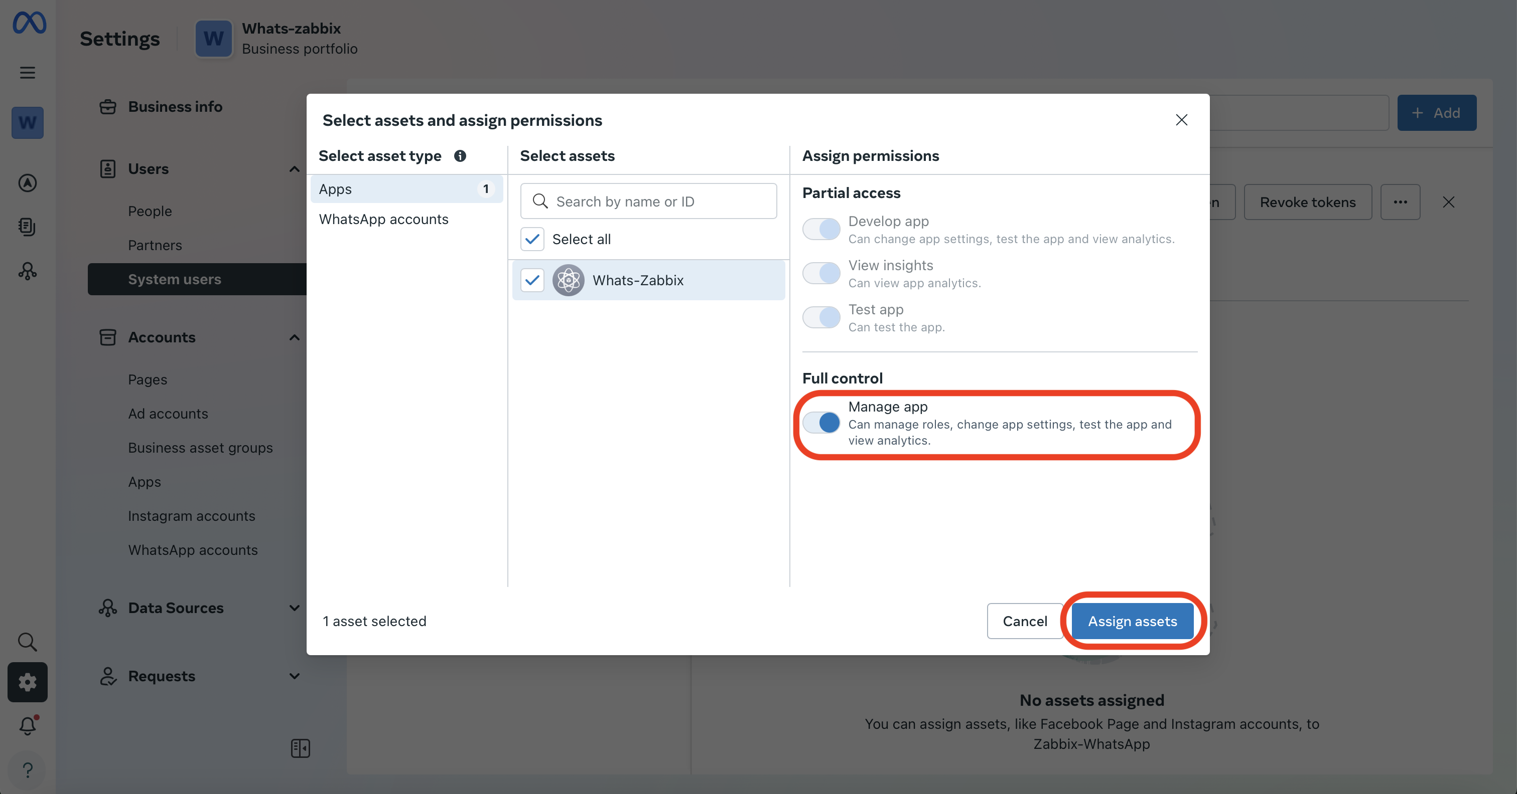Open Business info section
Image resolution: width=1517 pixels, height=794 pixels.
pyautogui.click(x=175, y=107)
